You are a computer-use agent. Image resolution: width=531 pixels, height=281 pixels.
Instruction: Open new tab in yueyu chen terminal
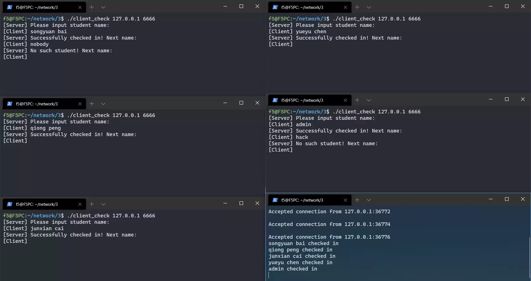tap(357, 7)
